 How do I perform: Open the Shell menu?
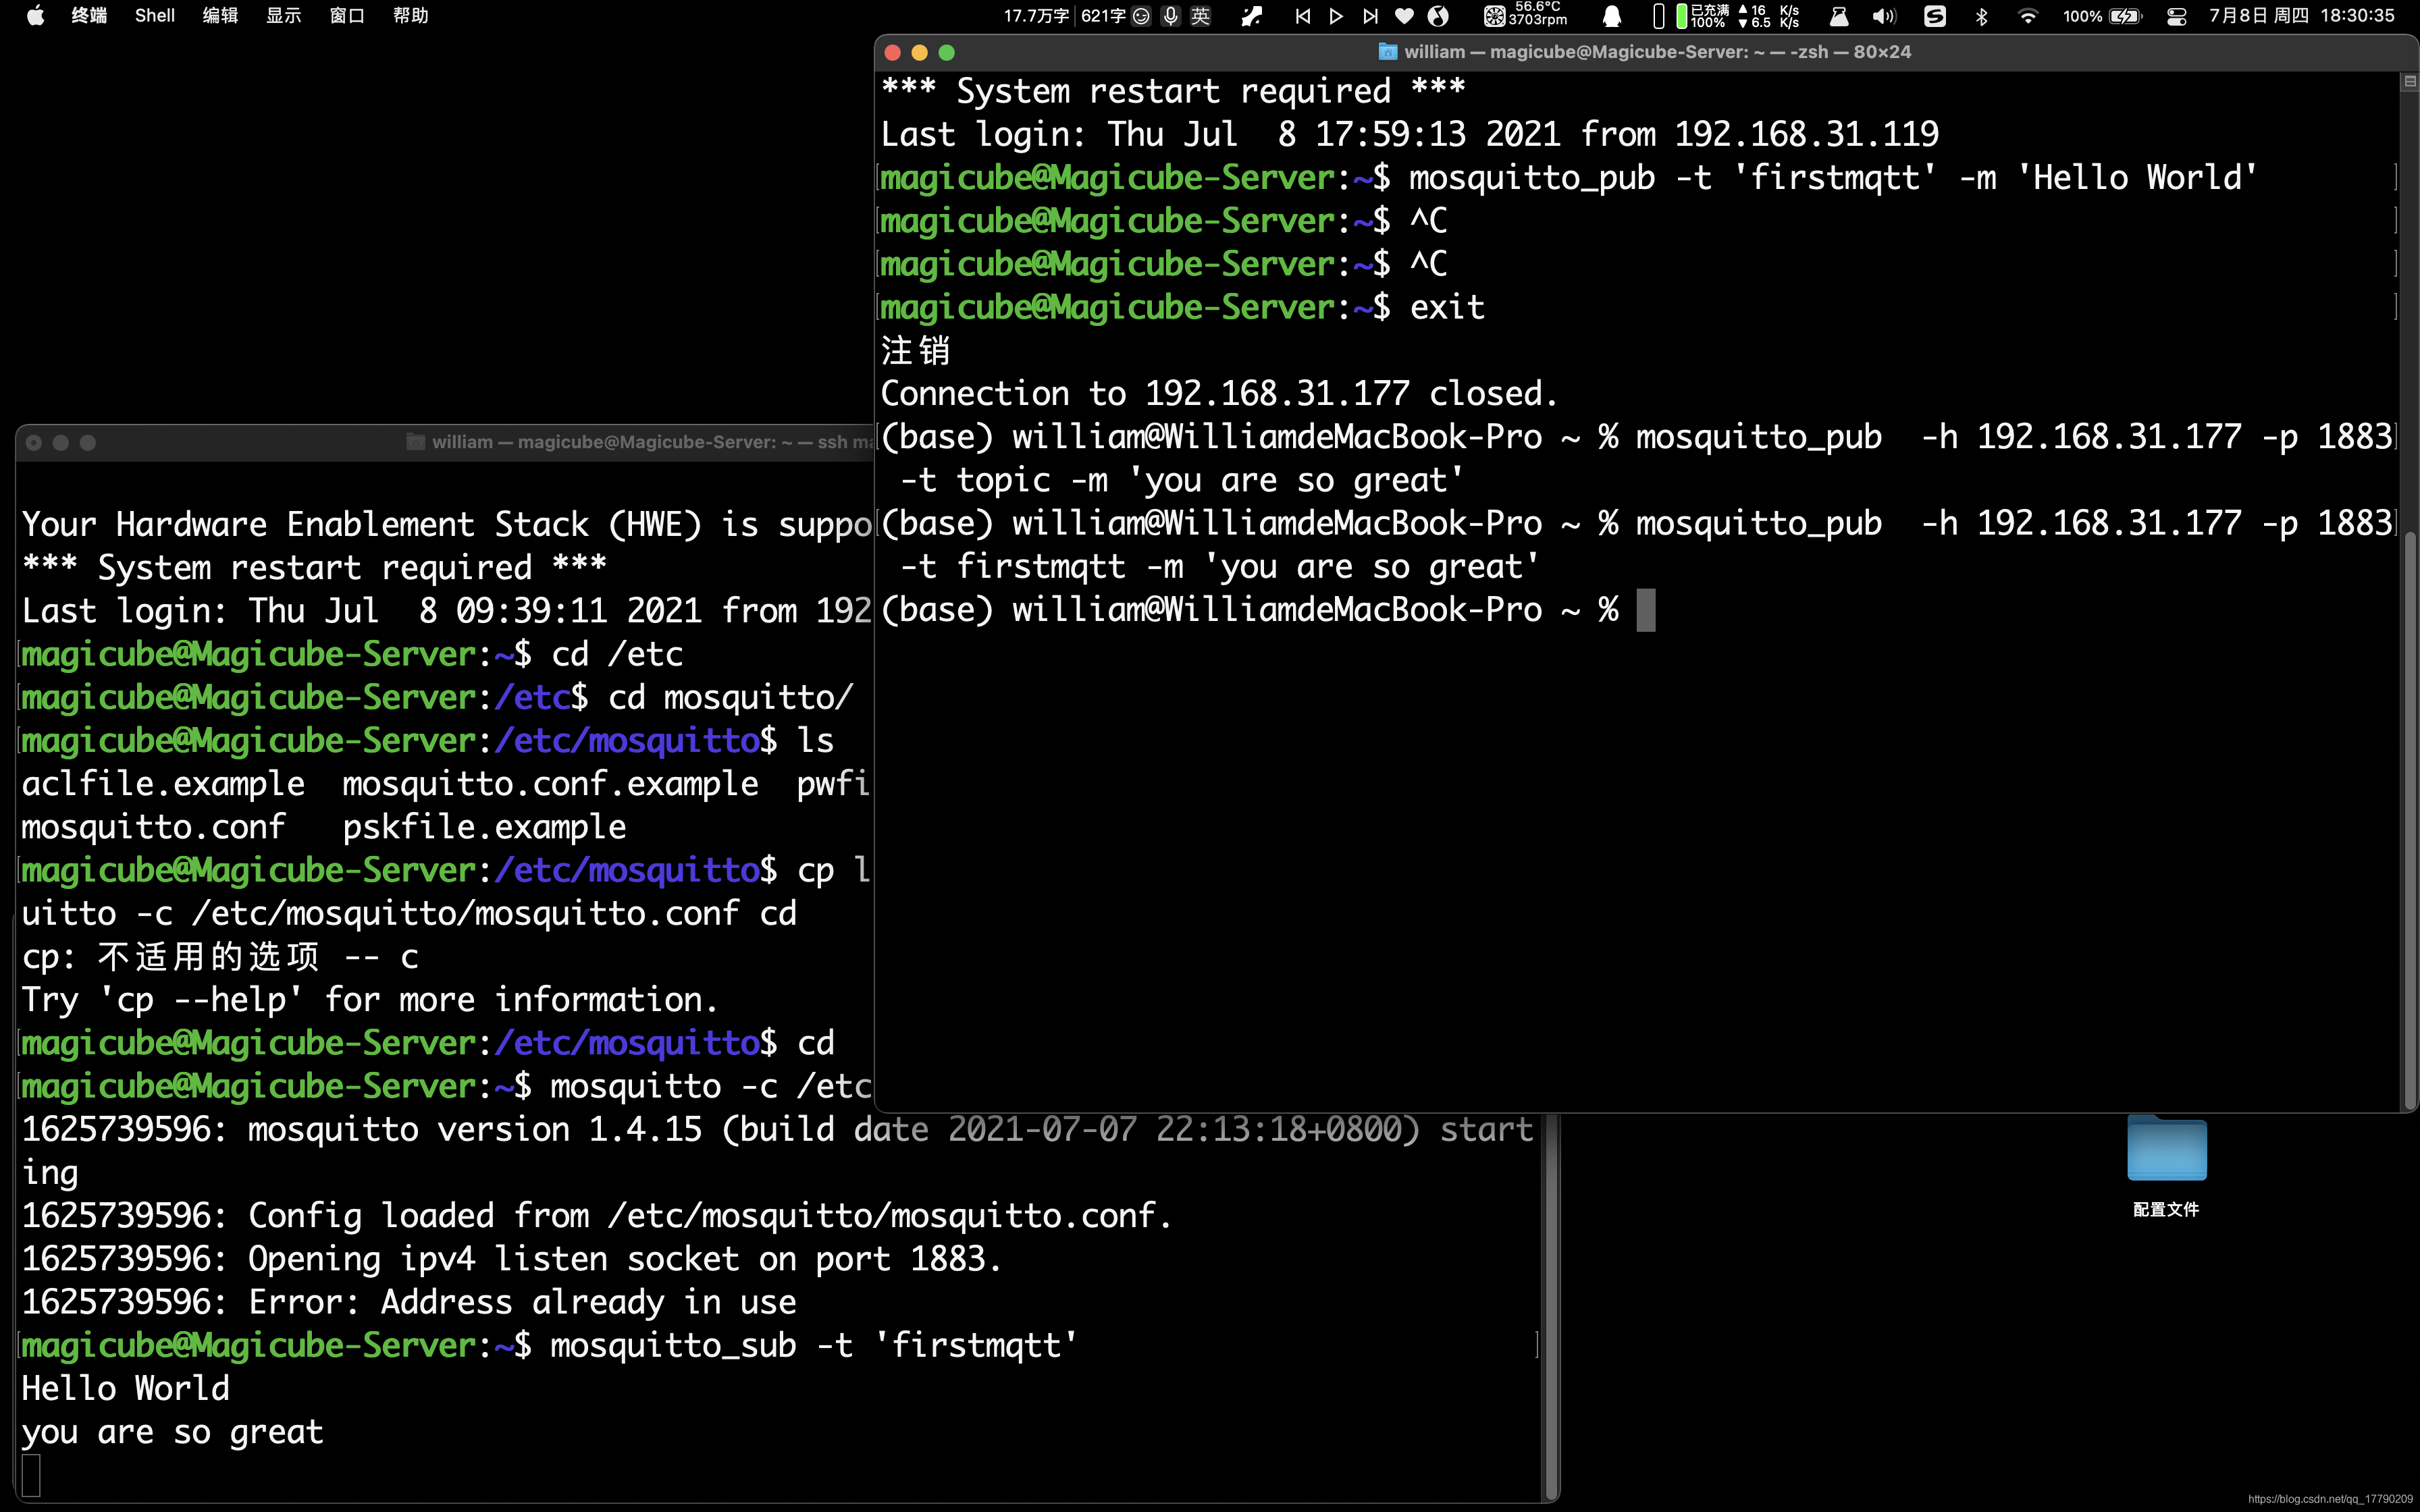click(154, 15)
